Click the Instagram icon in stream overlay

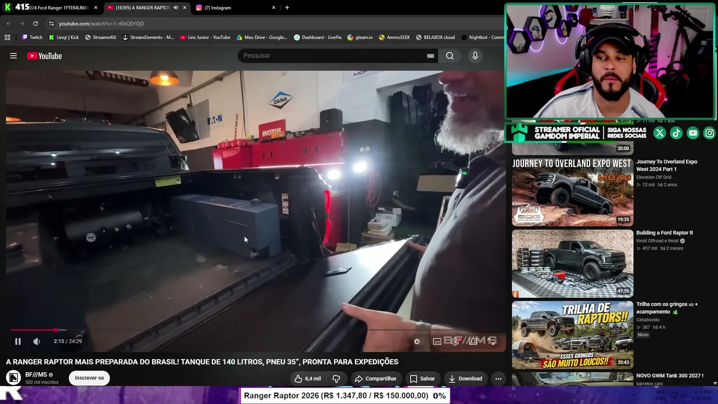710,133
